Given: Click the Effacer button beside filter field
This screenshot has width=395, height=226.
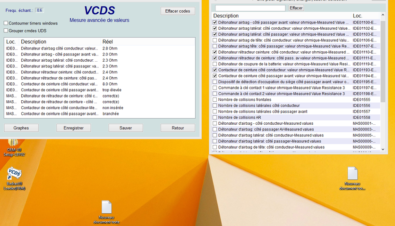Looking at the screenshot, I should [x=296, y=8].
